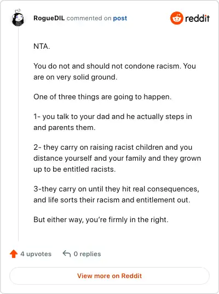Open the RogueDIL avatar image
Image resolution: width=219 pixels, height=294 pixels.
click(18, 18)
